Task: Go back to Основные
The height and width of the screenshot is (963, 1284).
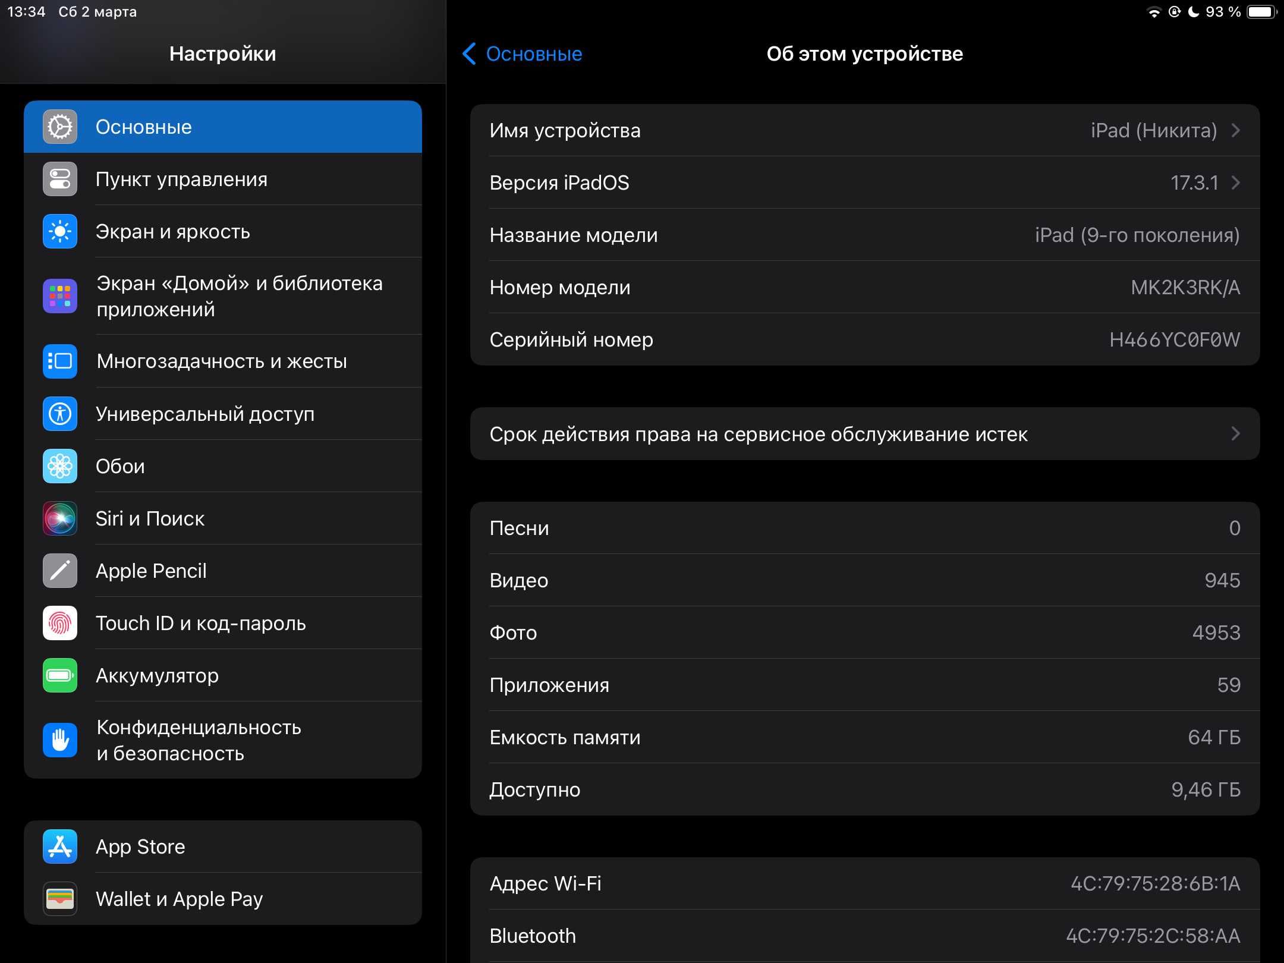Action: tap(522, 53)
